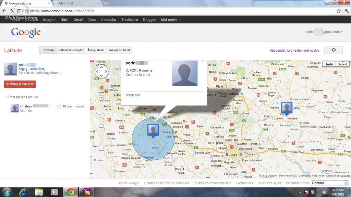Open Gmail in the Google bar
The width and height of the screenshot is (351, 197).
(x=78, y=19)
